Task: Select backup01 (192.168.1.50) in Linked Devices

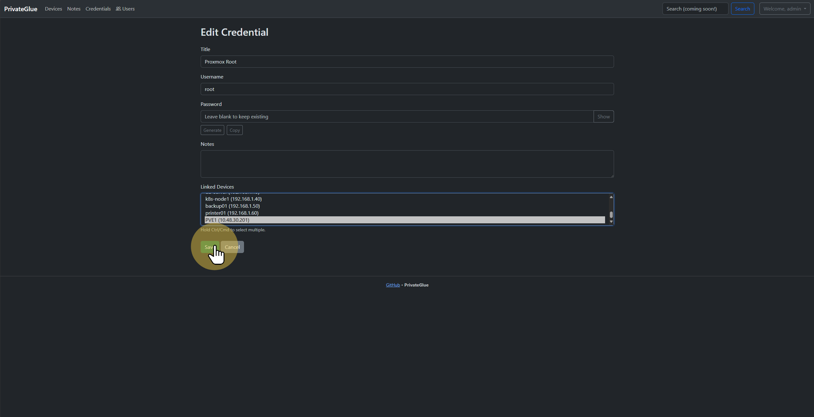Action: click(405, 206)
